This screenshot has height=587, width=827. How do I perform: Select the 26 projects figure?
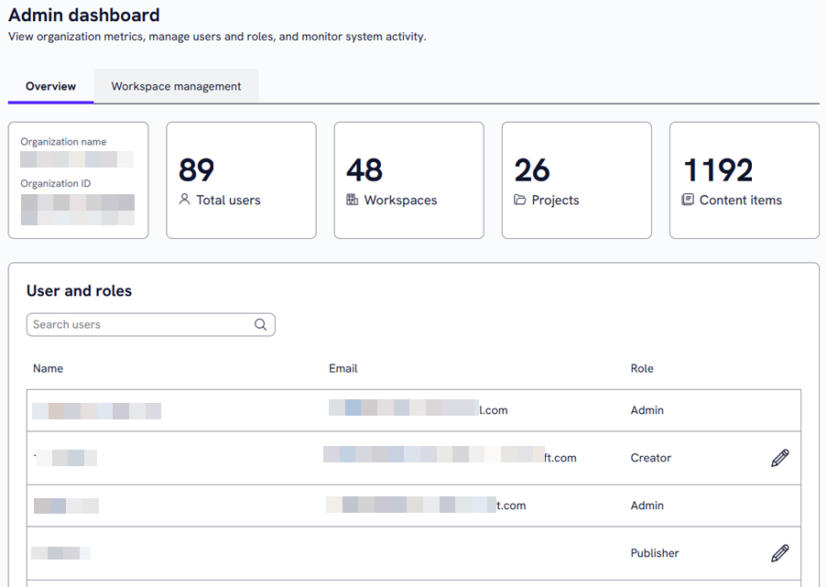(532, 170)
